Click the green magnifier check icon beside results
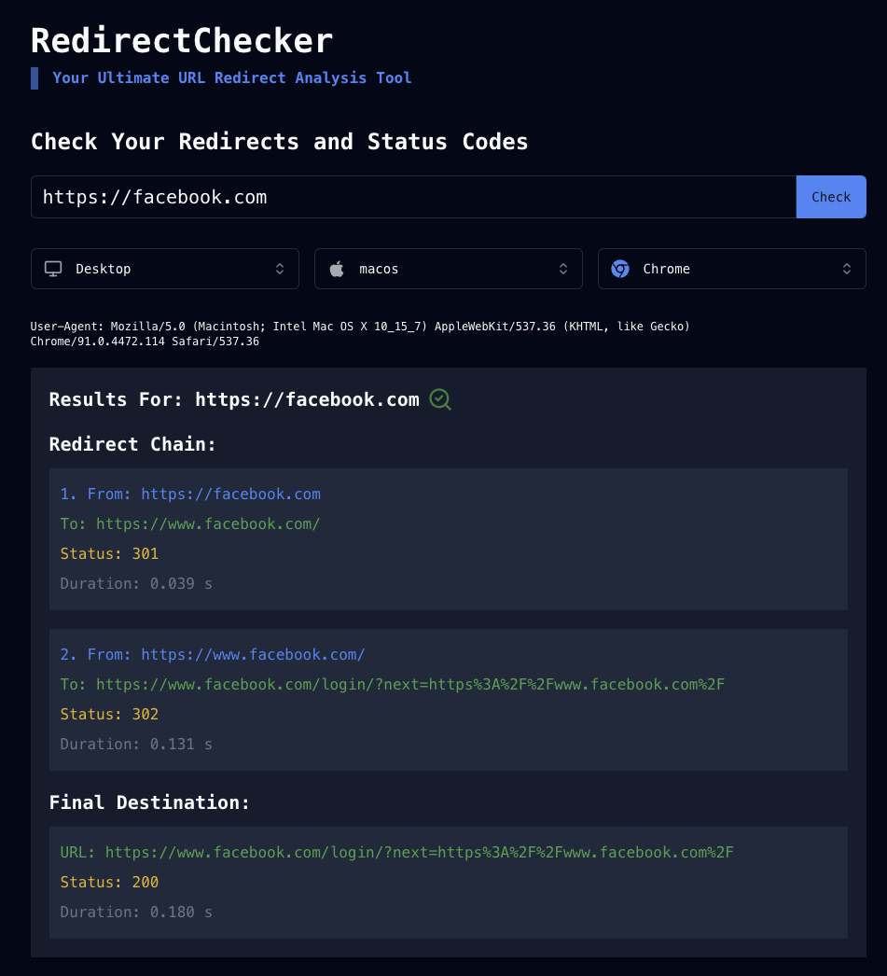Viewport: 887px width, 976px height. [x=440, y=399]
